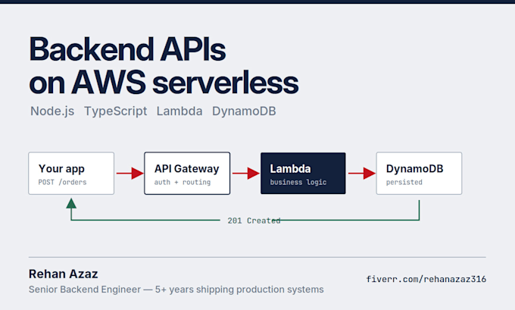Screen dimensions: 515x310
Task: Select the TypeScript tag text
Action: coord(115,111)
